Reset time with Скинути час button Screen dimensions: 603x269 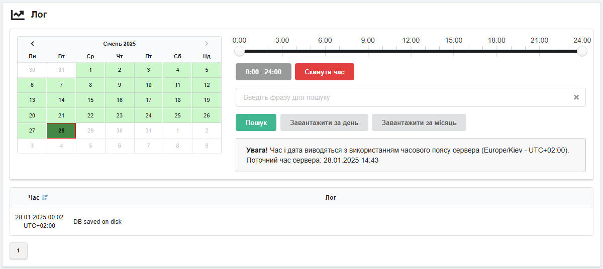click(x=324, y=72)
